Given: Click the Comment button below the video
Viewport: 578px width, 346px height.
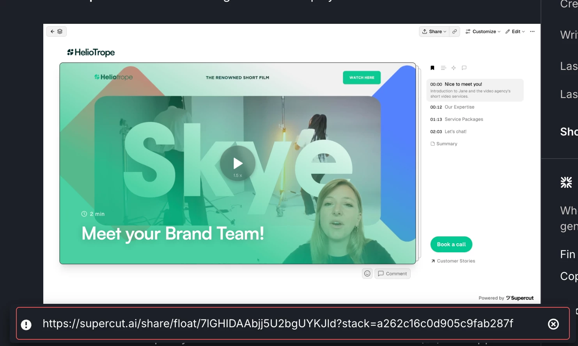Looking at the screenshot, I should click(x=392, y=274).
